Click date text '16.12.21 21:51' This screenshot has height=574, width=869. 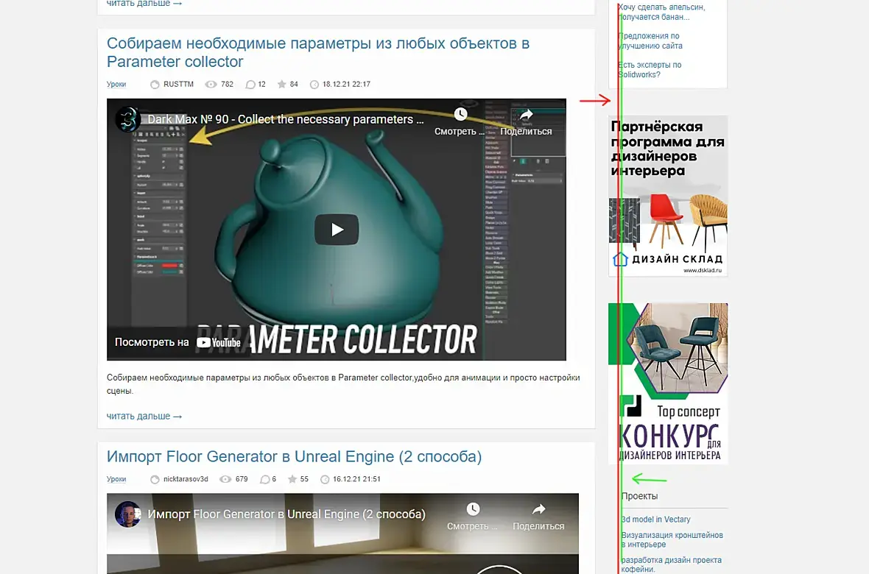point(357,479)
